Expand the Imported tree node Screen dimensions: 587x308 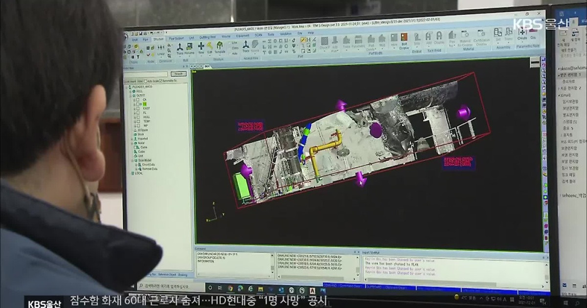point(132,139)
